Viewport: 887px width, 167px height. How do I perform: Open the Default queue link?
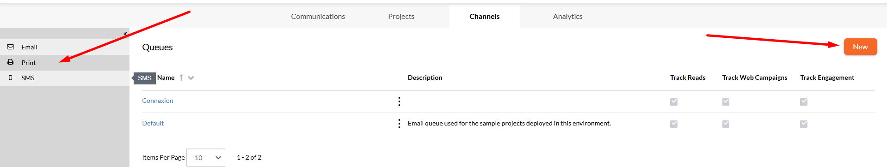[153, 123]
